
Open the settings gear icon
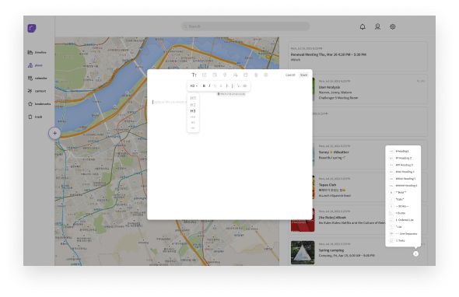coord(393,26)
